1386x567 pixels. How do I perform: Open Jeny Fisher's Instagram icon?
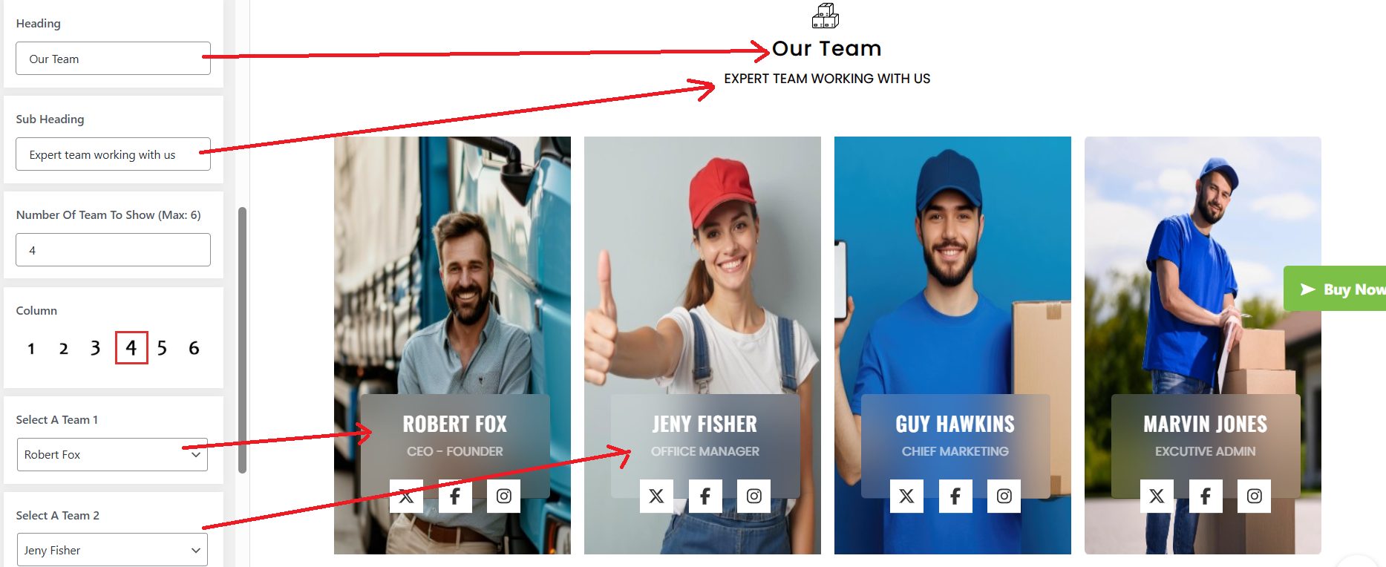coord(754,496)
